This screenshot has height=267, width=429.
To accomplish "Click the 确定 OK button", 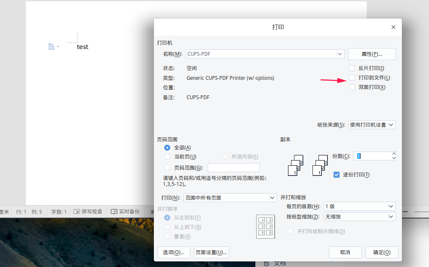I will click(x=382, y=252).
